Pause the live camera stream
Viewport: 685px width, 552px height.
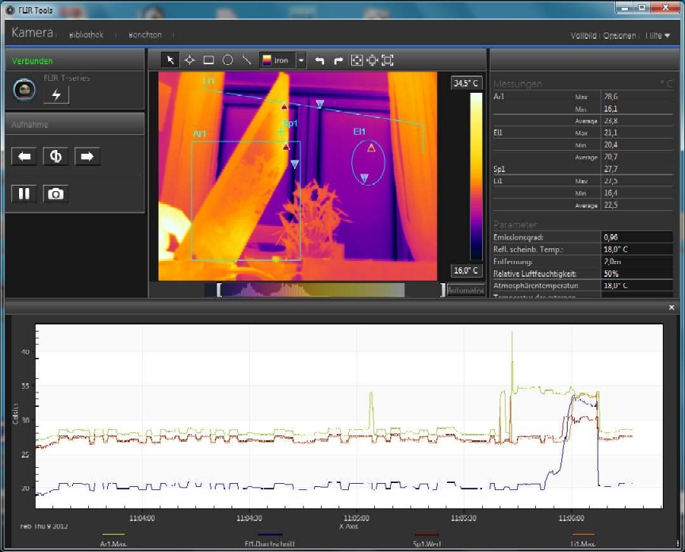coord(24,194)
